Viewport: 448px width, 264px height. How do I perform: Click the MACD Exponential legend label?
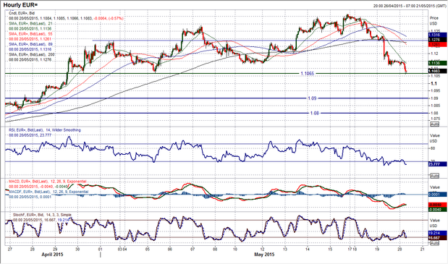point(48,182)
